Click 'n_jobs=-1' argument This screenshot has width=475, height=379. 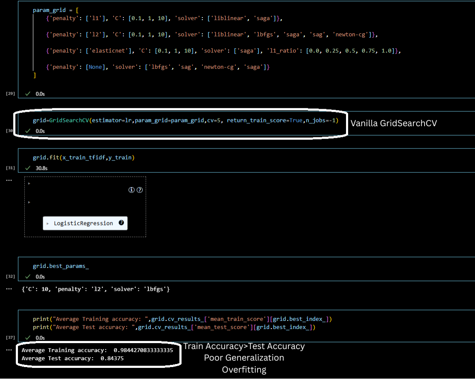coord(320,121)
